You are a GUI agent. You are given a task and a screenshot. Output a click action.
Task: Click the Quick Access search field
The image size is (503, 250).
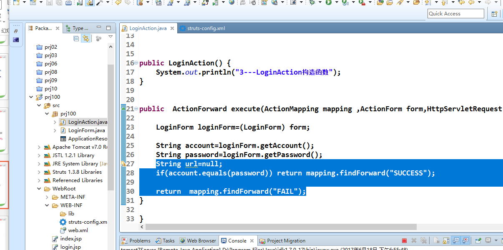[x=456, y=14]
